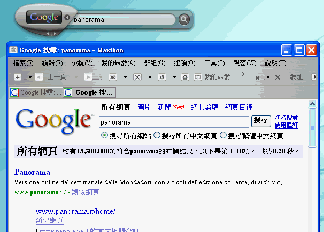324x232 pixels.
Task: Click the forward arrow toolbar icon
Action: pyautogui.click(x=88, y=78)
